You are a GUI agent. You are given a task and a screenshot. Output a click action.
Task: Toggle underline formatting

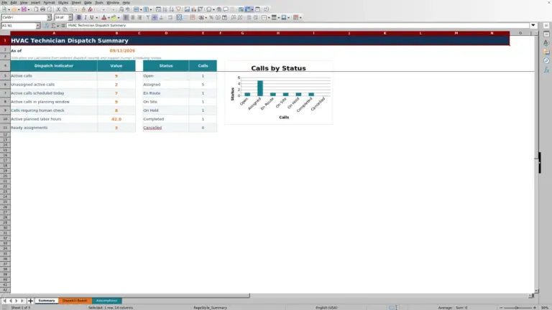(91, 17)
